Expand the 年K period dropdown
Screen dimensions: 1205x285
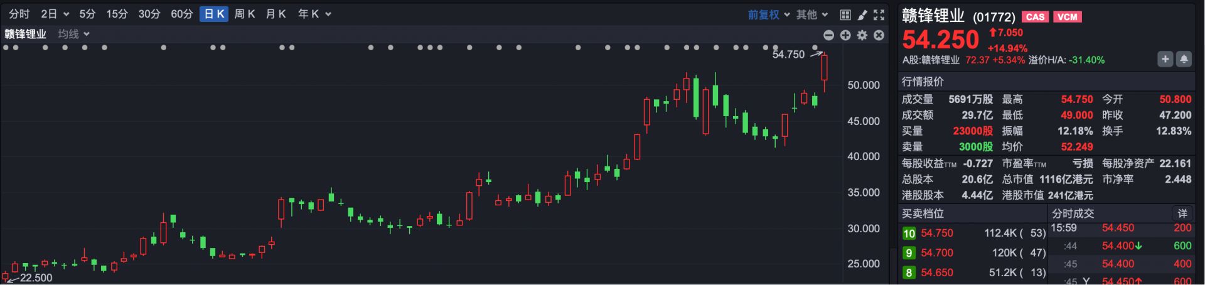pyautogui.click(x=314, y=14)
